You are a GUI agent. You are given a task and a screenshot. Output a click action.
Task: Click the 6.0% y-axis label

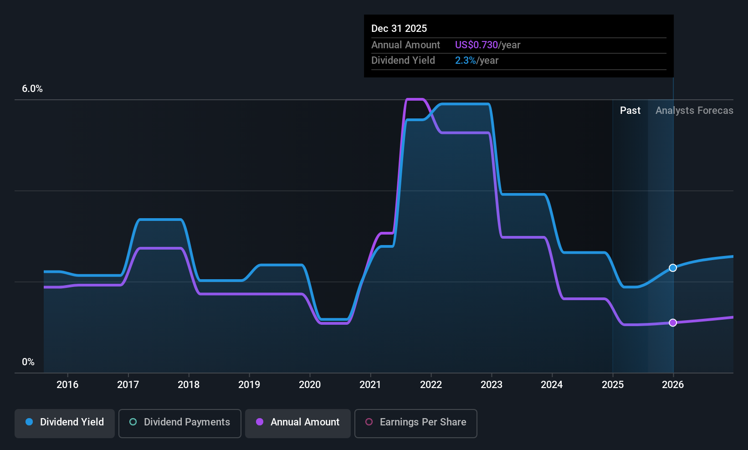(x=32, y=89)
